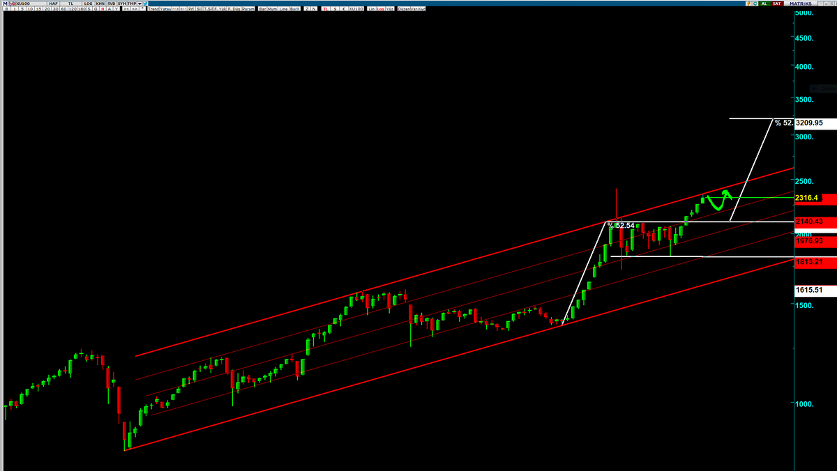This screenshot has width=837, height=471.
Task: Click the Matriks M logo icon
Action: (x=5, y=3)
